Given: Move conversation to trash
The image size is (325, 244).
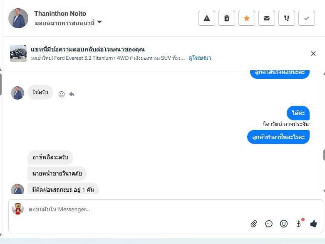Looking at the screenshot, I should tap(227, 18).
